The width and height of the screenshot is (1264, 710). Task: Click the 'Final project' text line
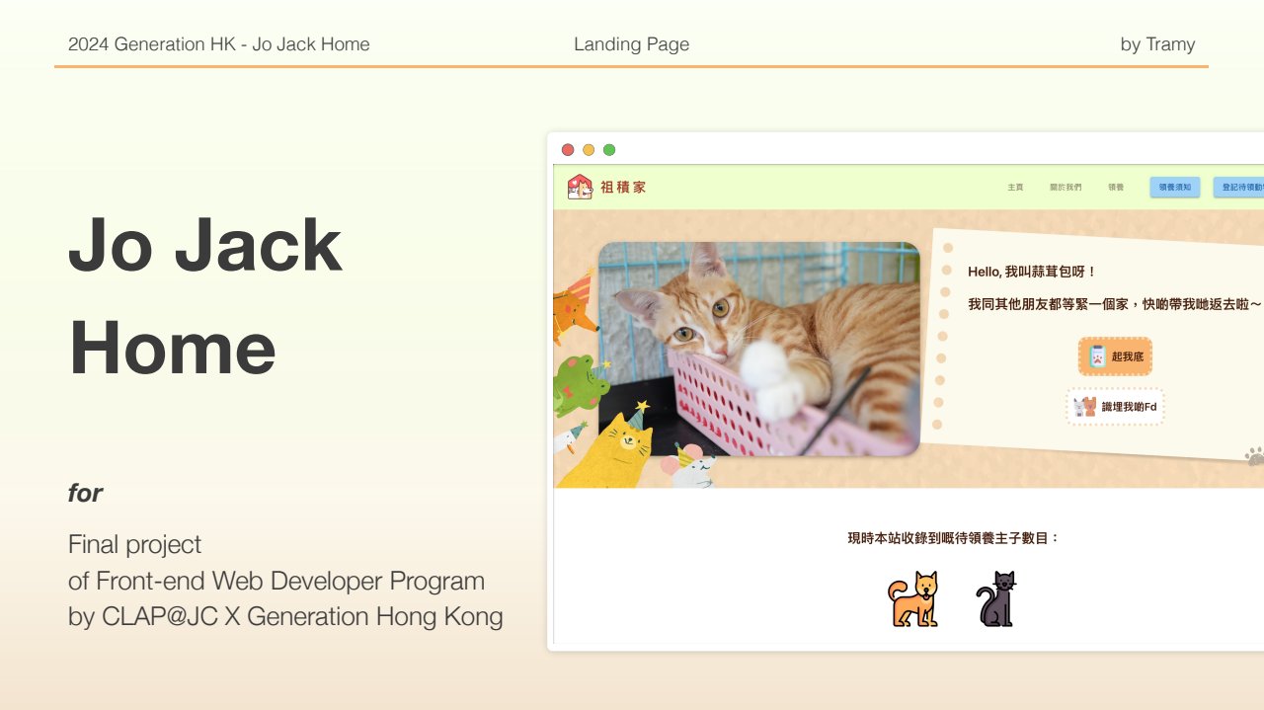134,545
